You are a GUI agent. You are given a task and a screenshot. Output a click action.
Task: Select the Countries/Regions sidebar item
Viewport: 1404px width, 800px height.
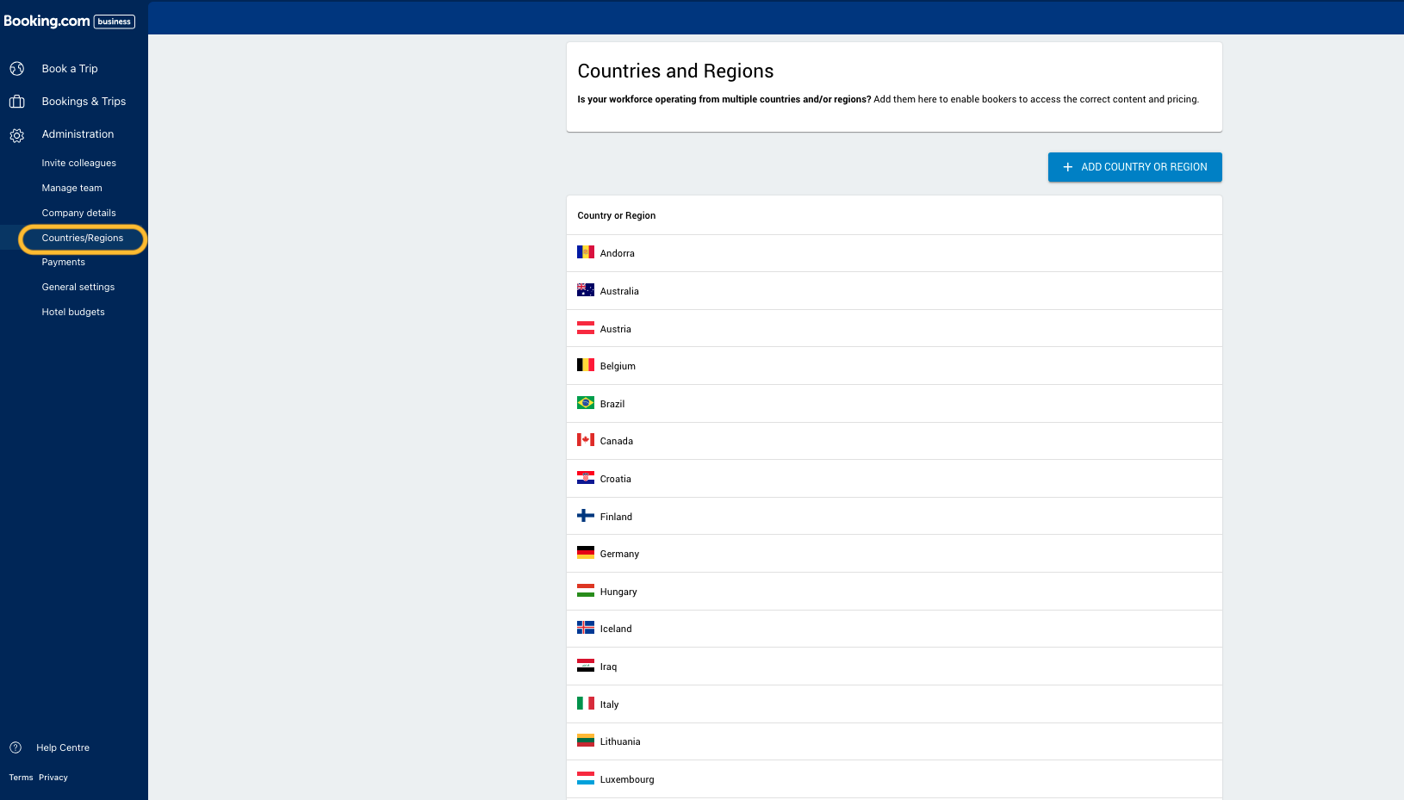83,239
